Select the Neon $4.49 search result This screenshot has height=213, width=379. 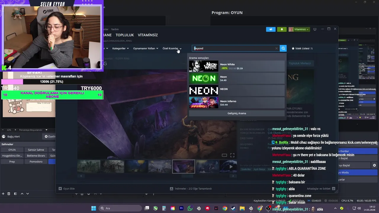(x=237, y=78)
